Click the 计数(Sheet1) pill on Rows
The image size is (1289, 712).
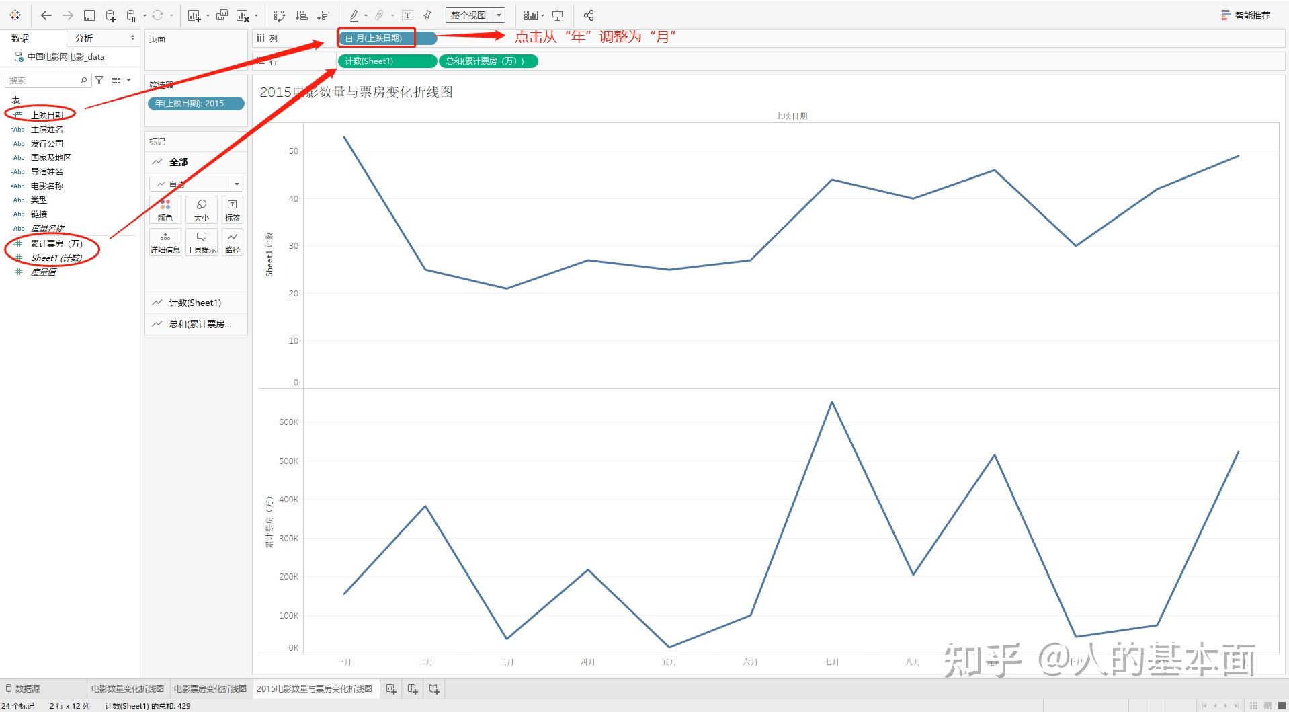(387, 61)
